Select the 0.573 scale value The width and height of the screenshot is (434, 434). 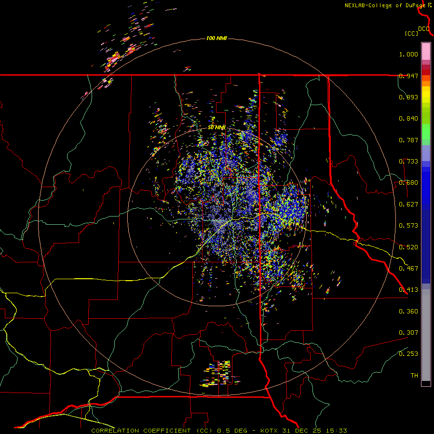point(408,226)
